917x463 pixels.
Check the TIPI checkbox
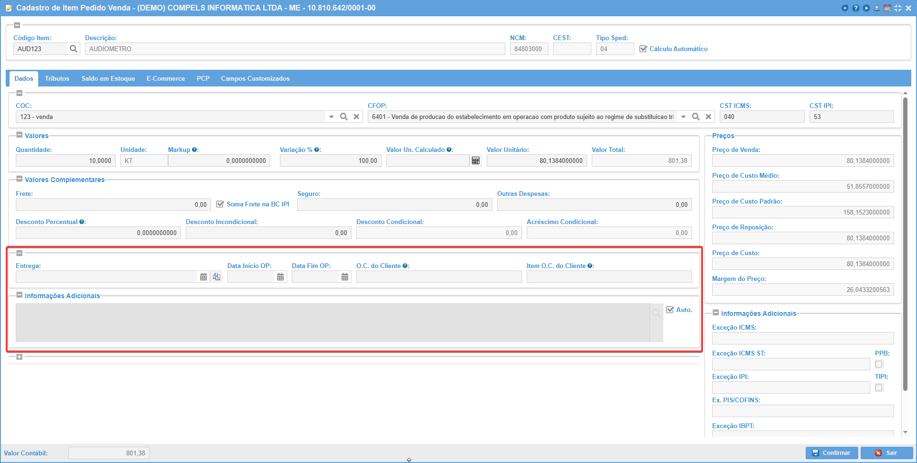tap(879, 388)
